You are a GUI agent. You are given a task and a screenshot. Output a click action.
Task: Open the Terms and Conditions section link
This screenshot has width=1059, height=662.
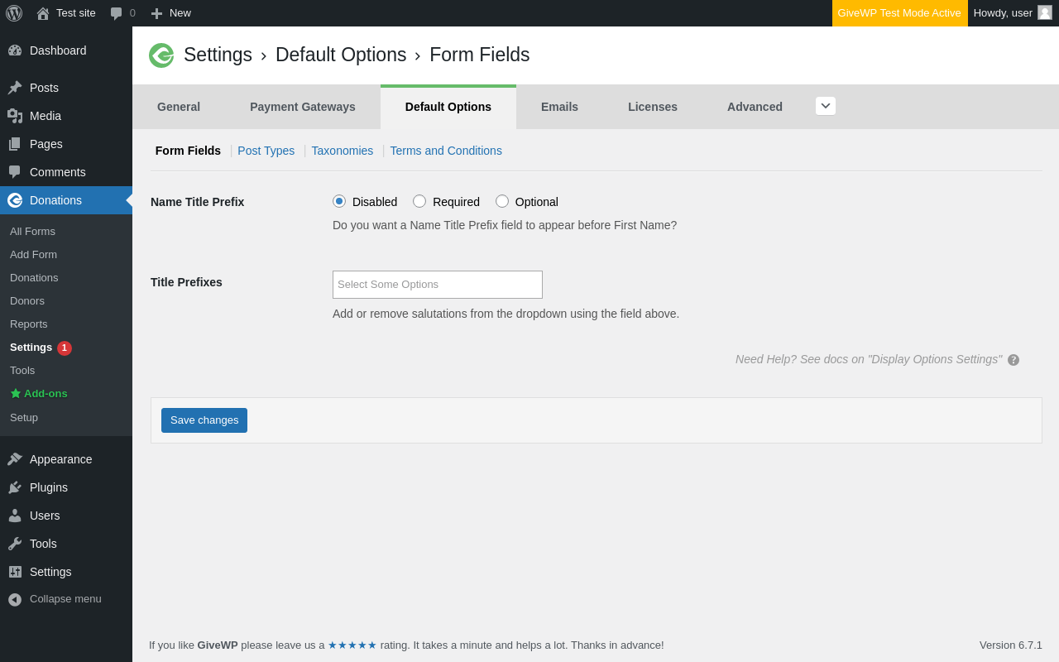[446, 151]
